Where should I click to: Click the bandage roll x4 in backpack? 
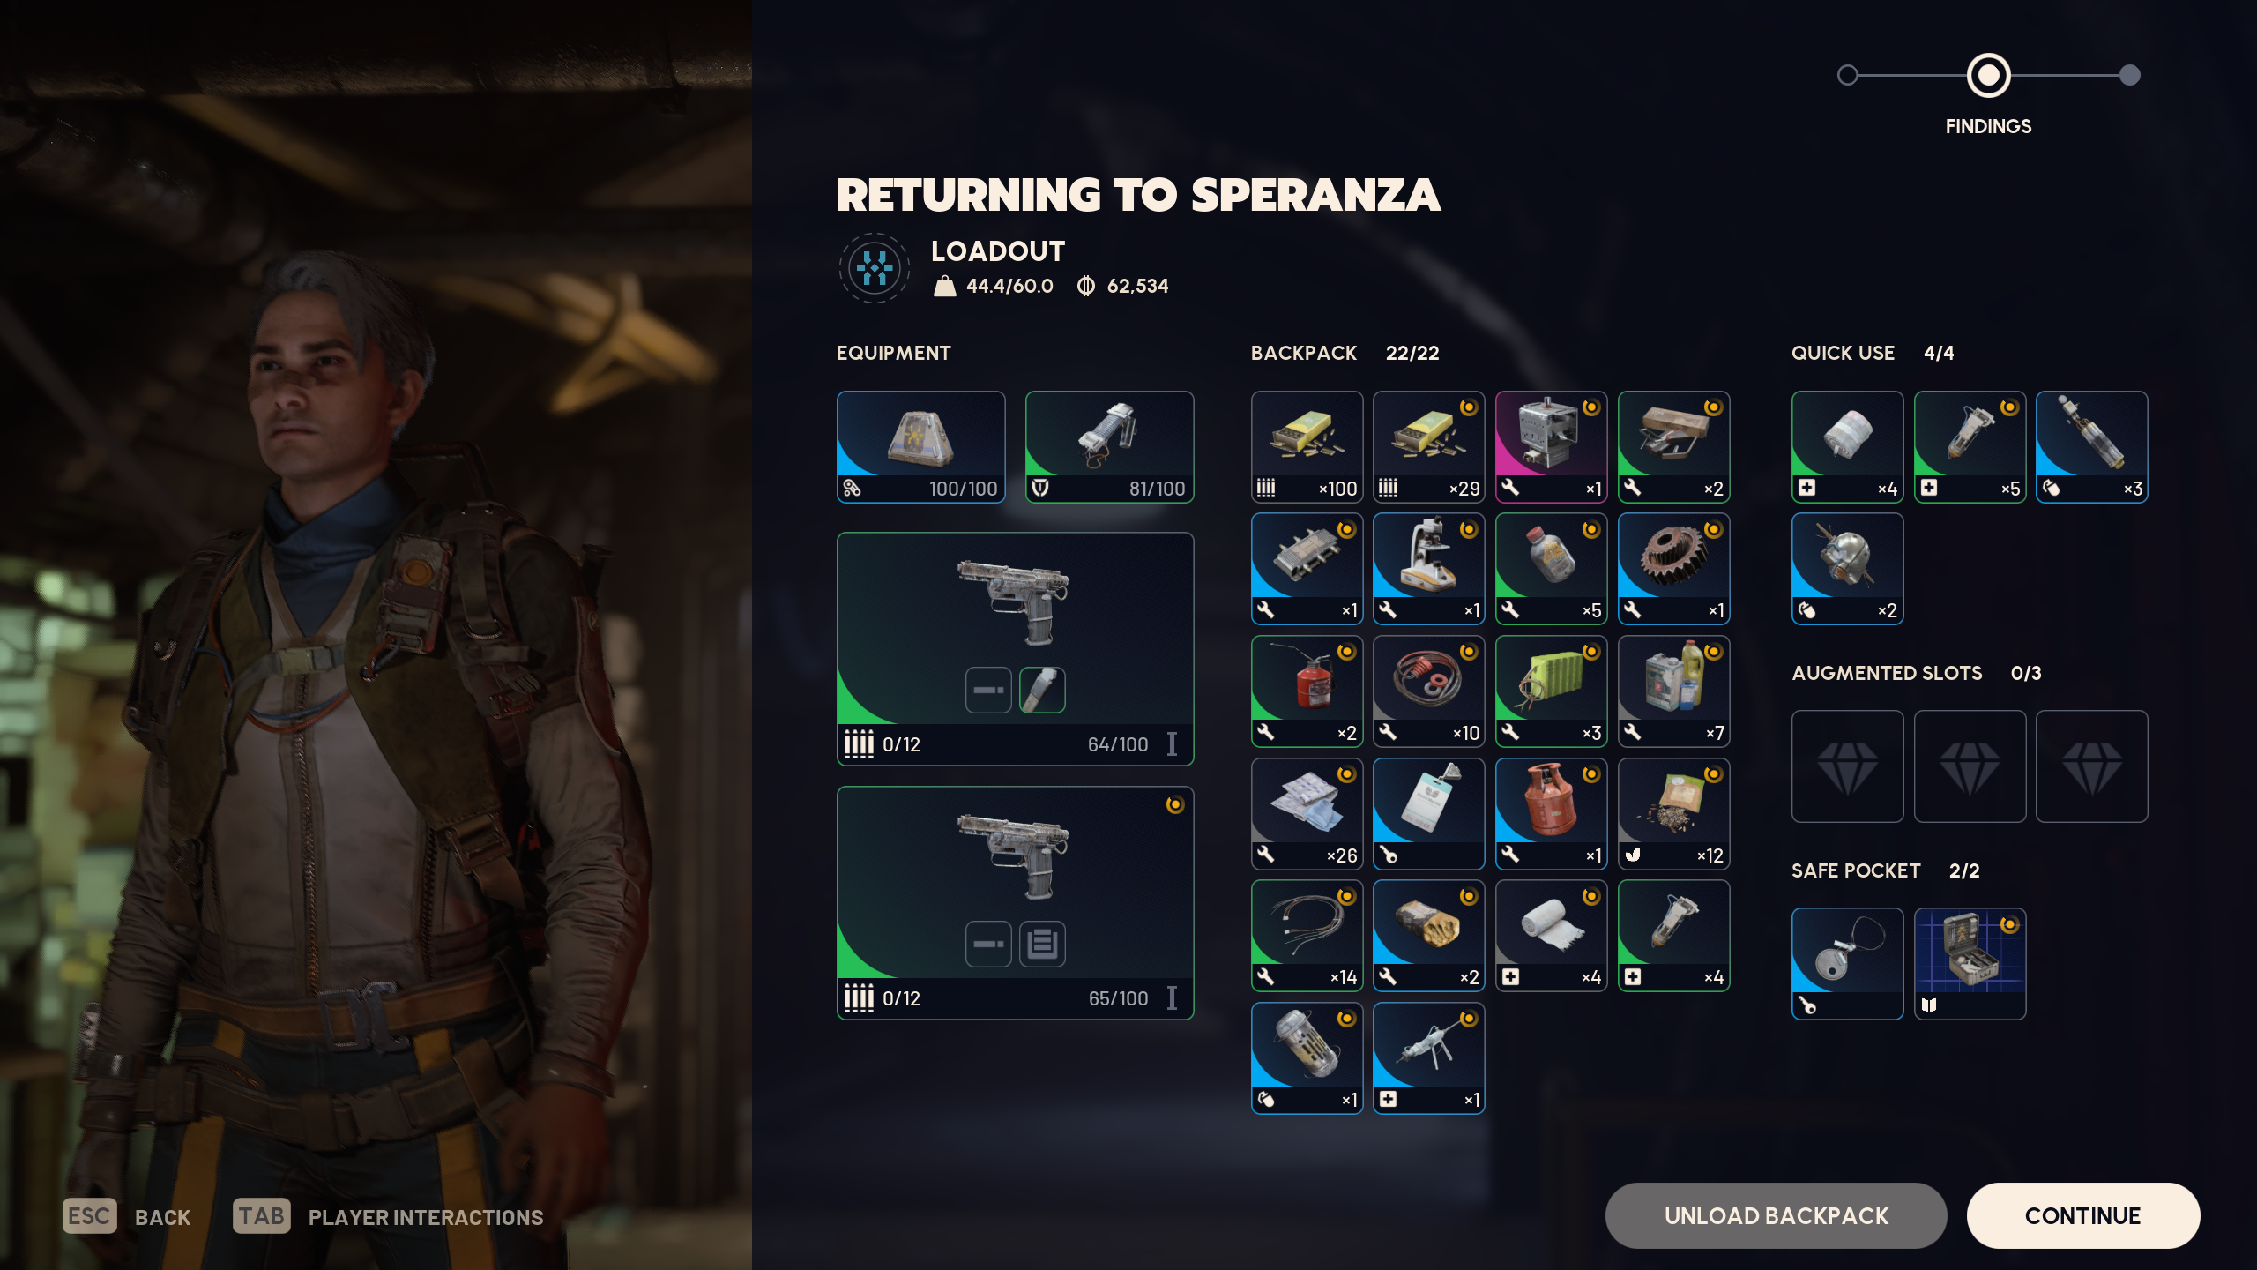click(x=1551, y=936)
